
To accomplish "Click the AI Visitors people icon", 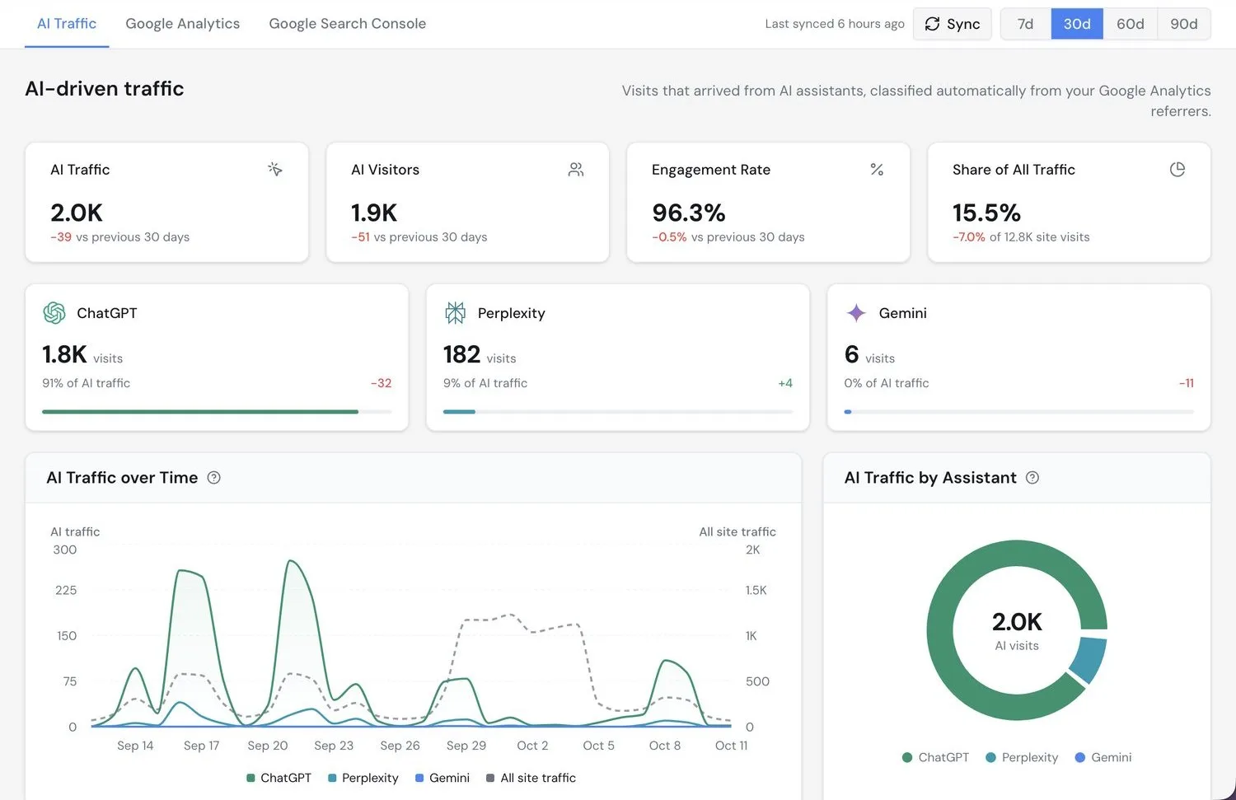I will point(576,169).
